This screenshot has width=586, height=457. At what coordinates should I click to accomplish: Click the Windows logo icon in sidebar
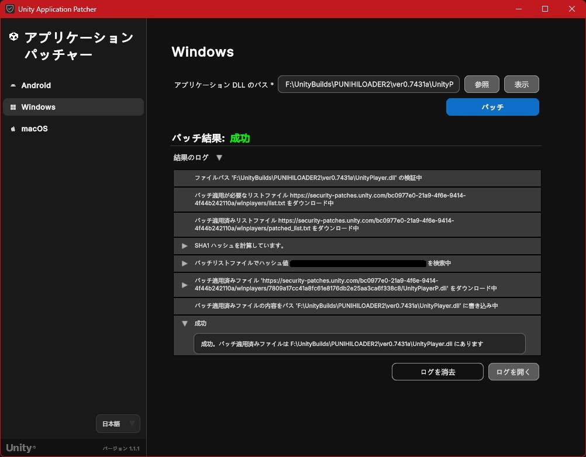point(13,107)
